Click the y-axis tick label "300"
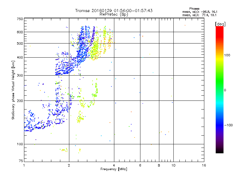This screenshot has height=180, width=240. 20,76
